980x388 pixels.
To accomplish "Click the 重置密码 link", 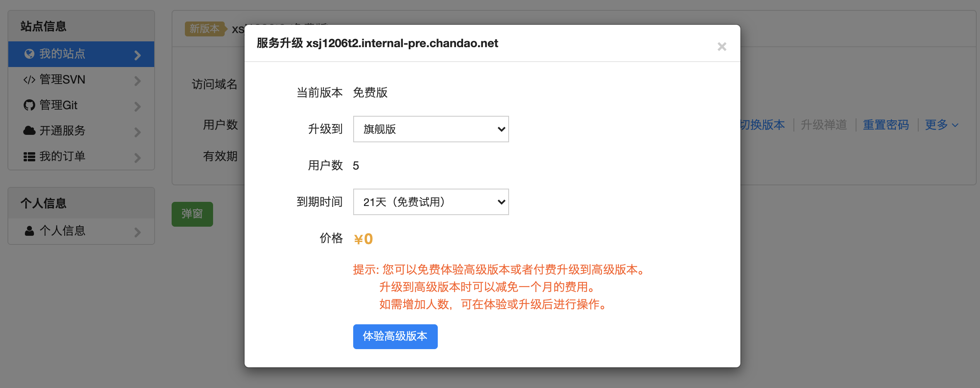I will tap(886, 125).
